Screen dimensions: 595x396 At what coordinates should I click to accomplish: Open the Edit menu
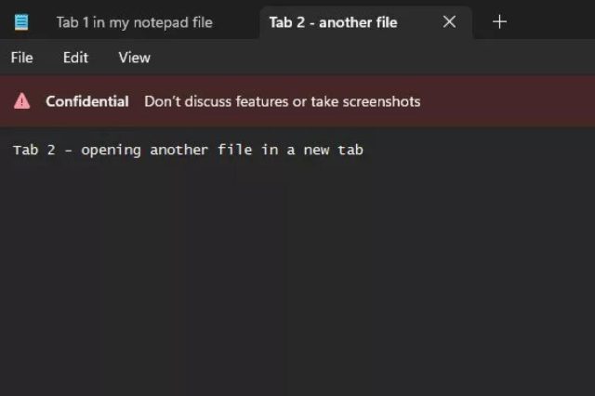(x=75, y=58)
